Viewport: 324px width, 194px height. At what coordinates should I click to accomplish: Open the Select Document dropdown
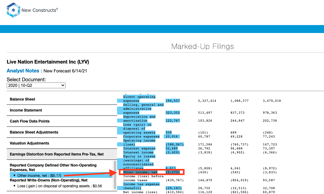[36, 85]
